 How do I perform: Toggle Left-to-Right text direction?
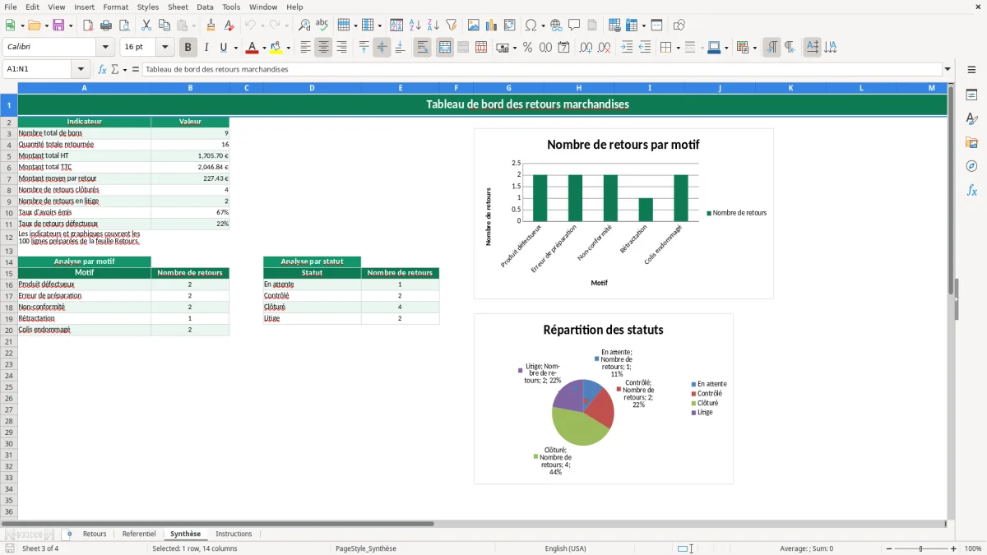coord(772,48)
